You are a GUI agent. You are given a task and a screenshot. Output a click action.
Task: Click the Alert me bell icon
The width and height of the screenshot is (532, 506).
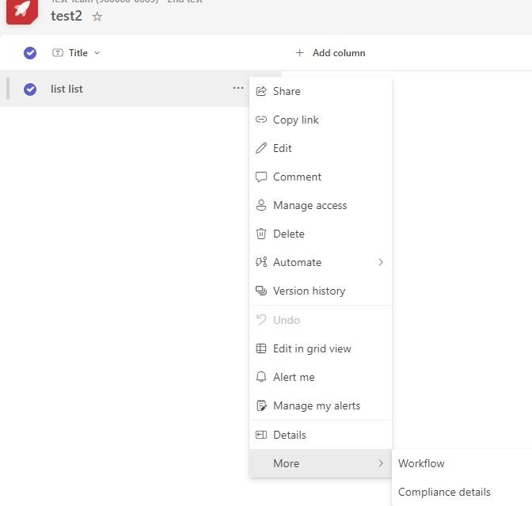click(261, 377)
